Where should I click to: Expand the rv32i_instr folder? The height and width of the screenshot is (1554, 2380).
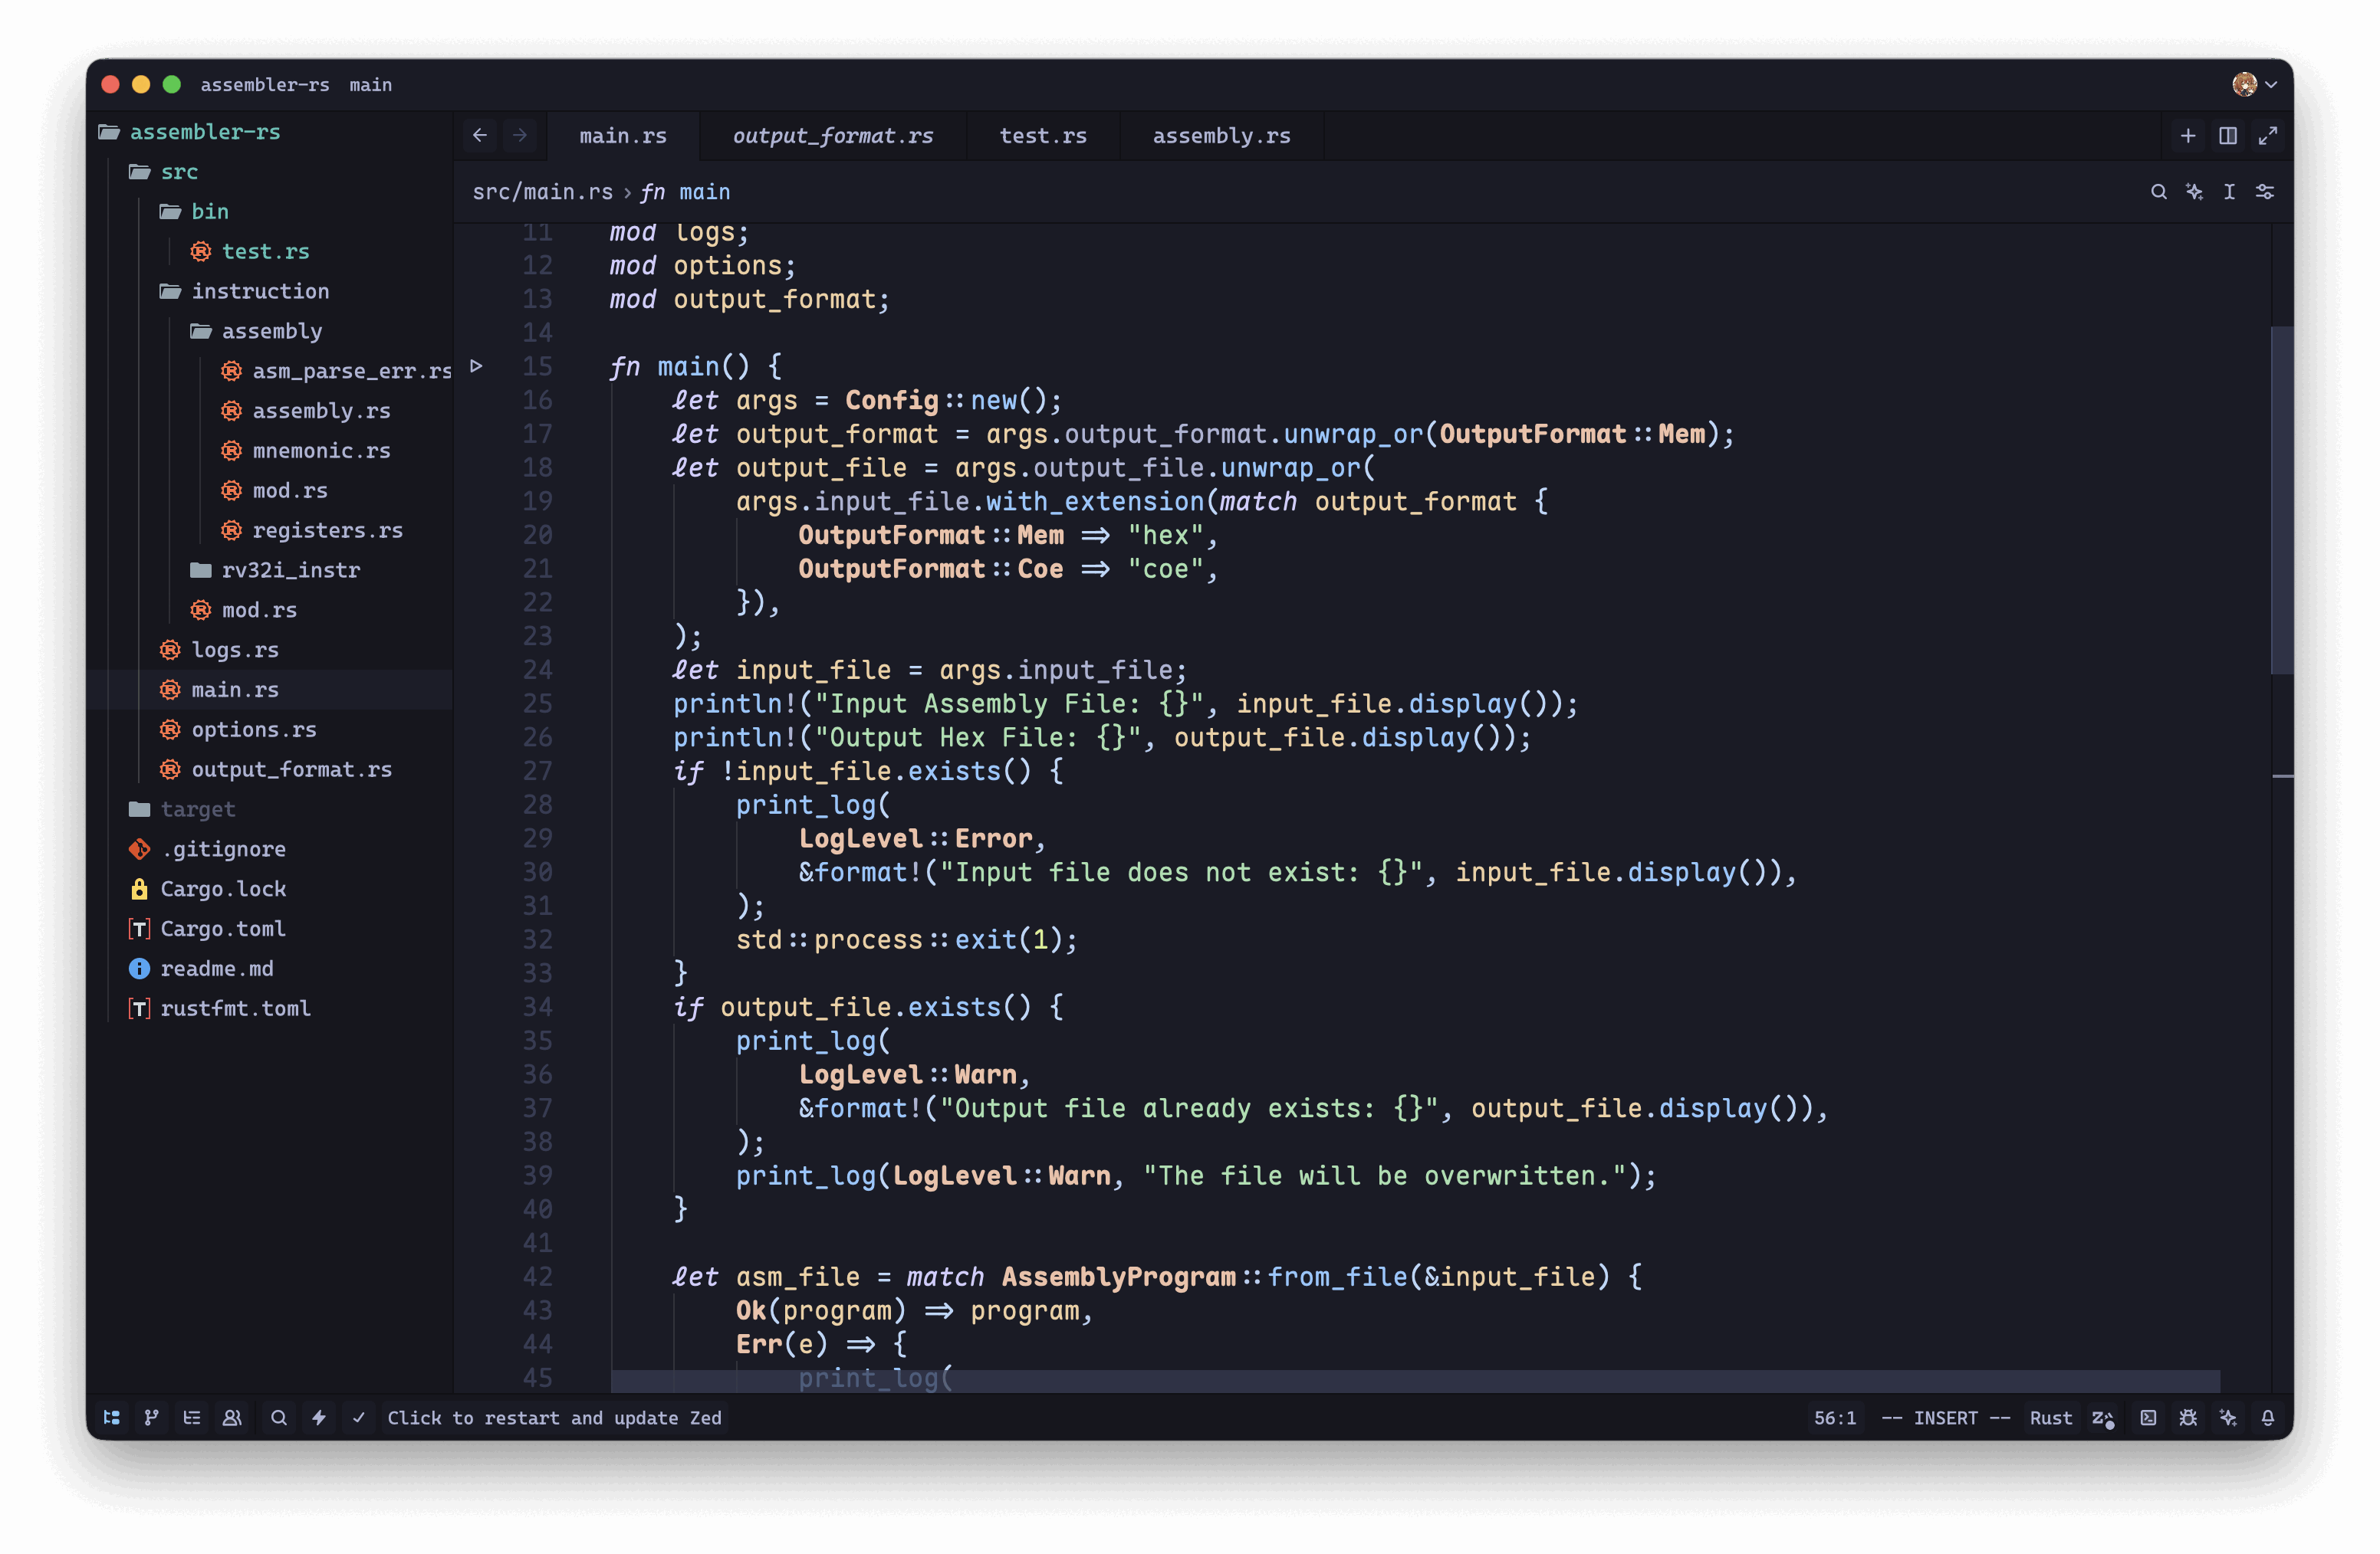[x=290, y=569]
